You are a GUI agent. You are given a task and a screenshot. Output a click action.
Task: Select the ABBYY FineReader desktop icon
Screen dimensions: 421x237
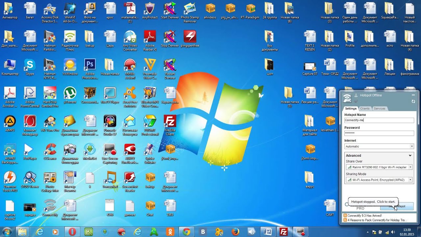click(x=130, y=153)
